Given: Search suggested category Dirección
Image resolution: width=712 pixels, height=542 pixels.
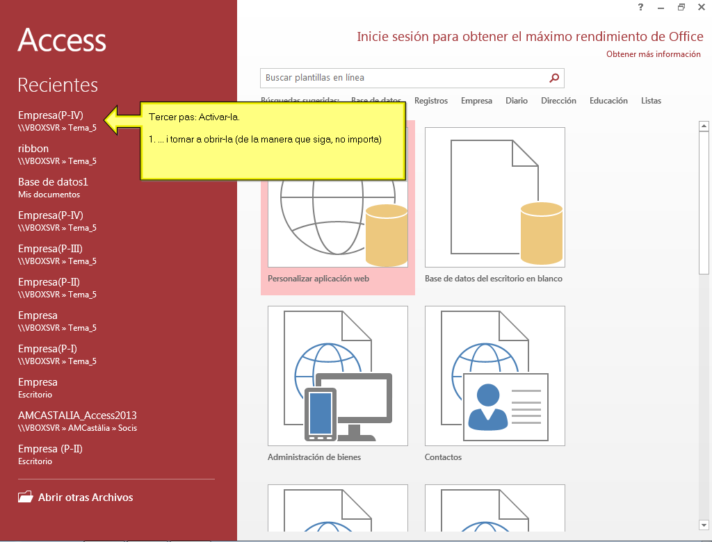Looking at the screenshot, I should click(558, 101).
